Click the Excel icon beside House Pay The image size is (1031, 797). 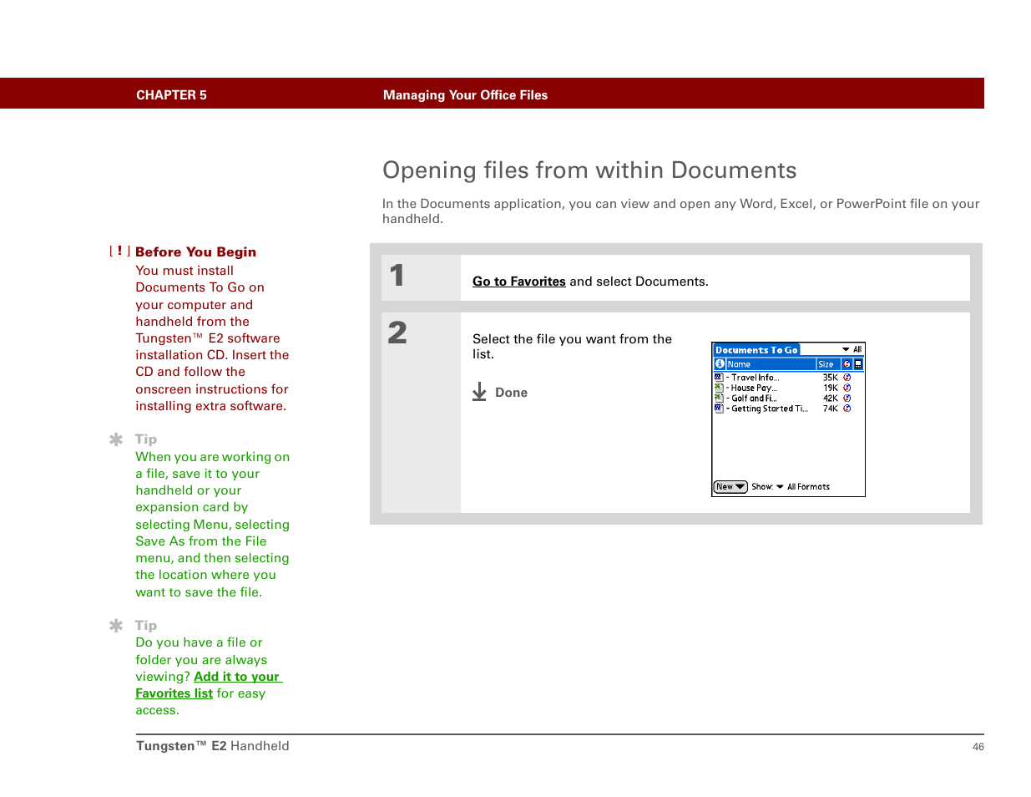click(719, 388)
